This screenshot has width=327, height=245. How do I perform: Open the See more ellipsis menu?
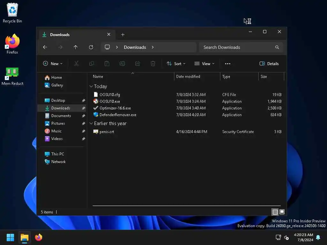pos(228,64)
